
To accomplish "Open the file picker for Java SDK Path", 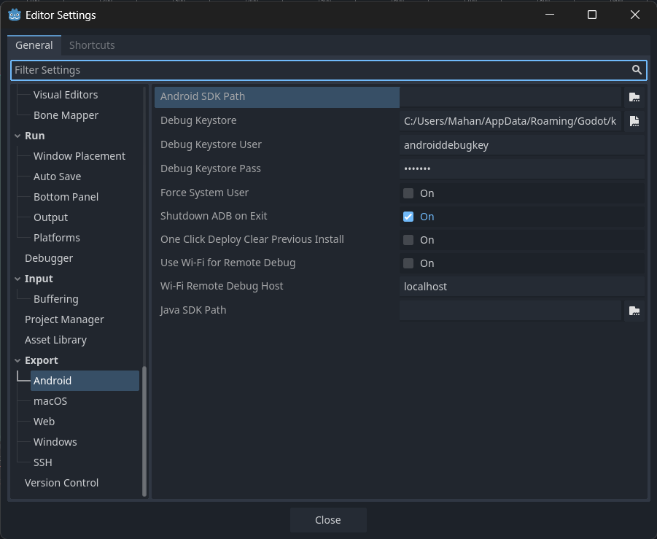I will (x=634, y=310).
